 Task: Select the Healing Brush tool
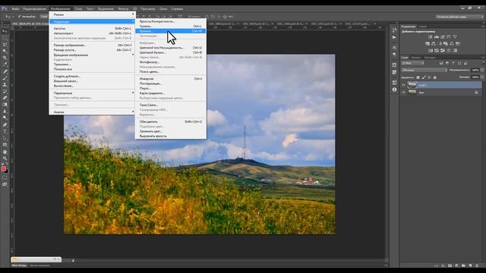(x=5, y=71)
